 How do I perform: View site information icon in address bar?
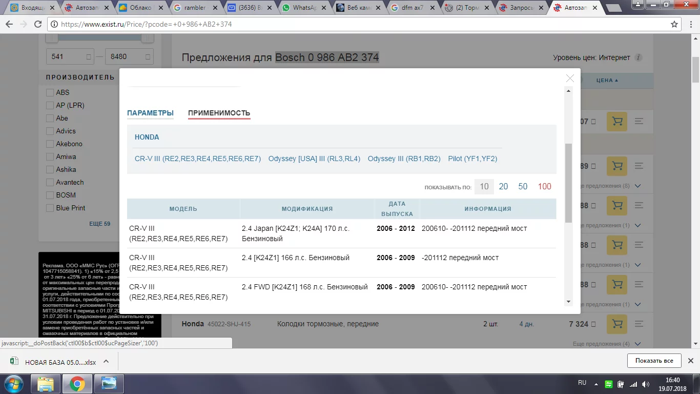tap(55, 24)
